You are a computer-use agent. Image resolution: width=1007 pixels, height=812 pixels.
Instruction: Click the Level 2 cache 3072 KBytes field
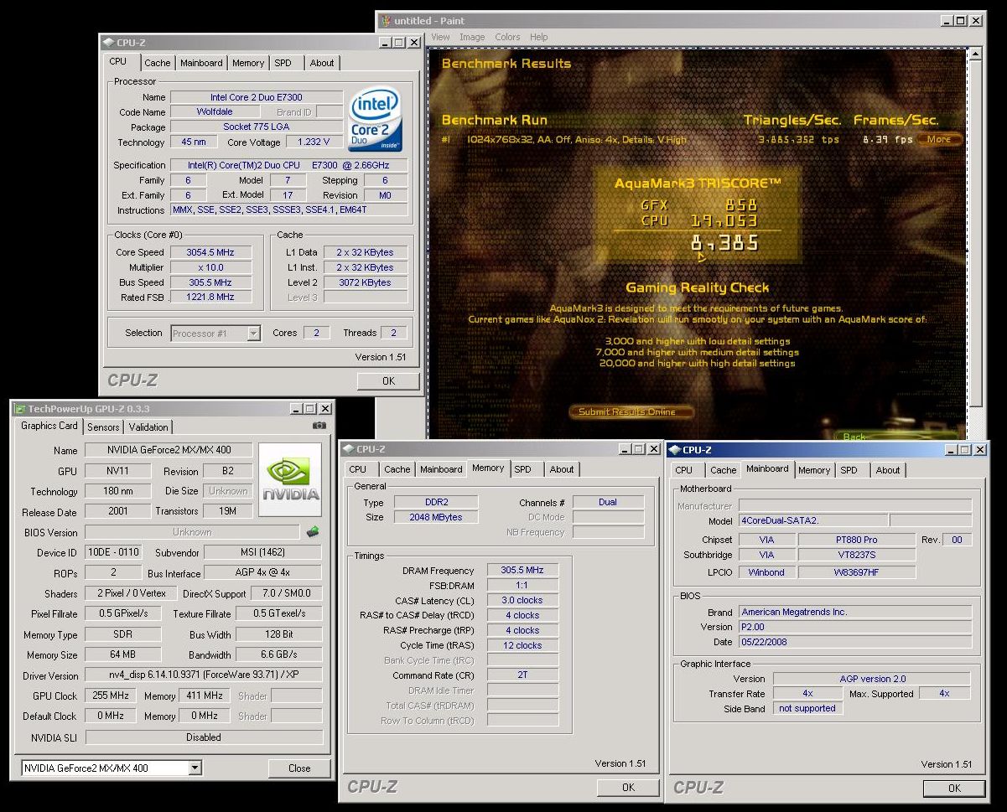click(x=366, y=282)
